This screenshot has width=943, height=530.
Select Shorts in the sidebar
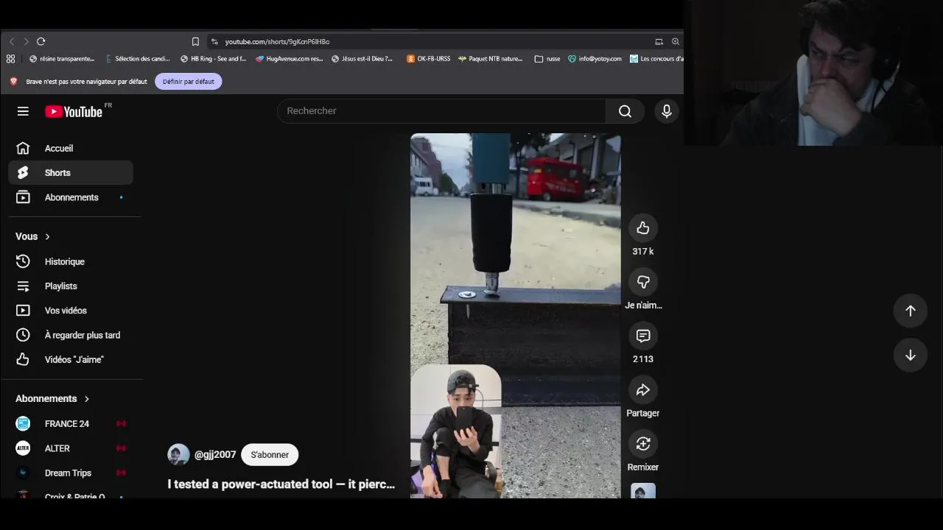coord(71,173)
